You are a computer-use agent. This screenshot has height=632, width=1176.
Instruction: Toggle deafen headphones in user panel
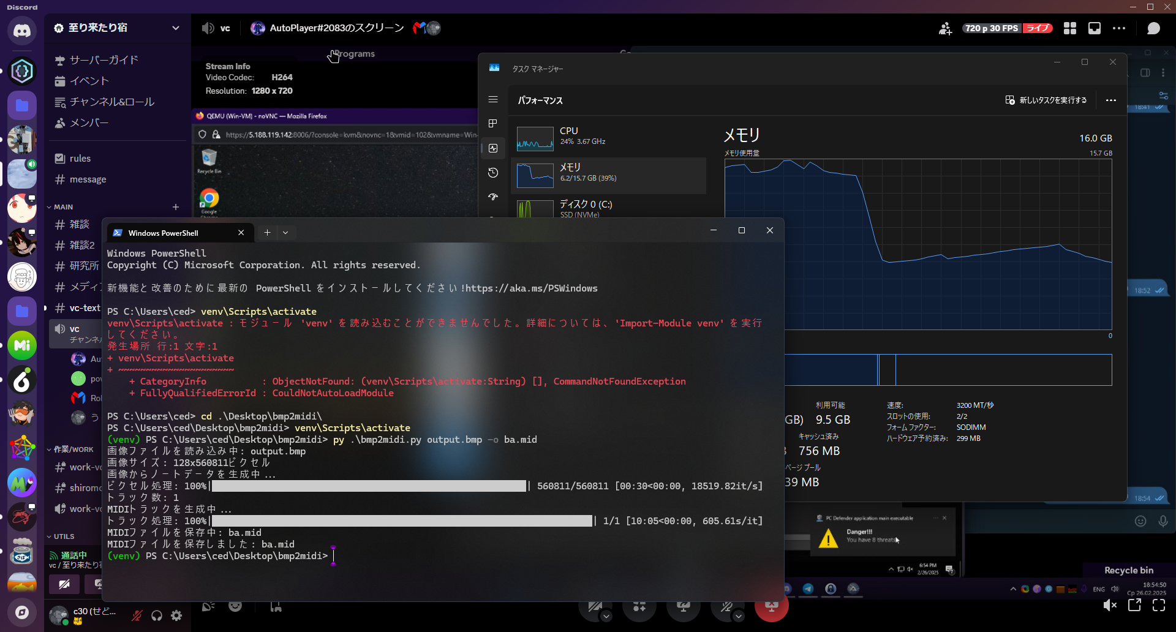click(x=157, y=615)
